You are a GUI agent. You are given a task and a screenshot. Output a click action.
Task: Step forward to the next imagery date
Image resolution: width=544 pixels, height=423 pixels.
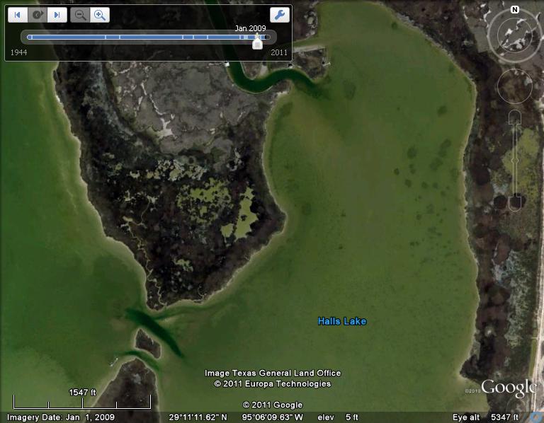[x=57, y=15]
